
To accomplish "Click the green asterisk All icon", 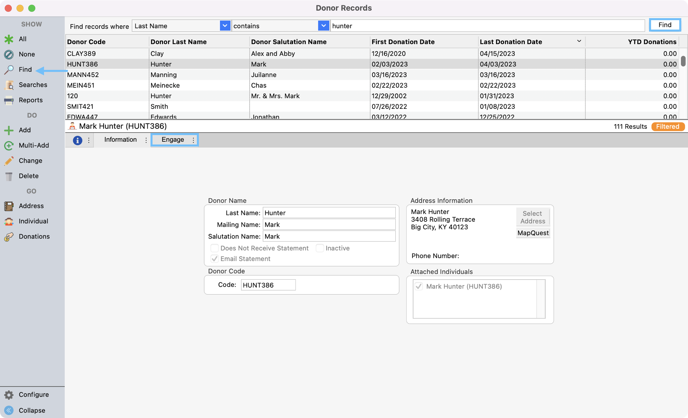I will click(x=9, y=39).
